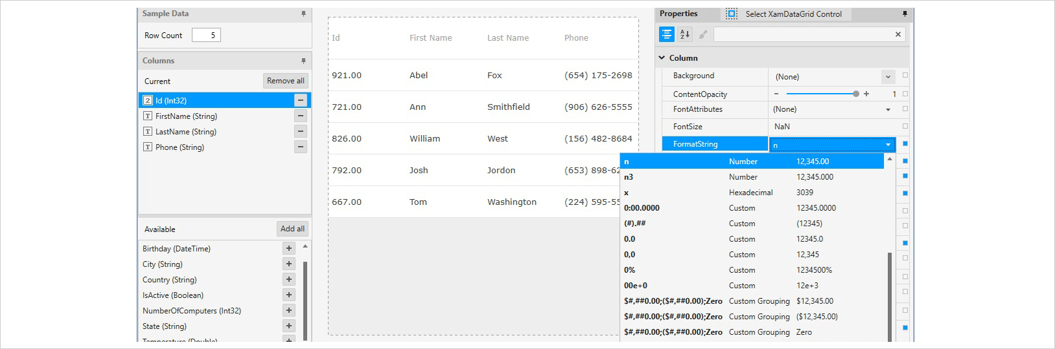The width and height of the screenshot is (1055, 349).
Task: Remove the LastName (String) column
Action: (x=301, y=131)
